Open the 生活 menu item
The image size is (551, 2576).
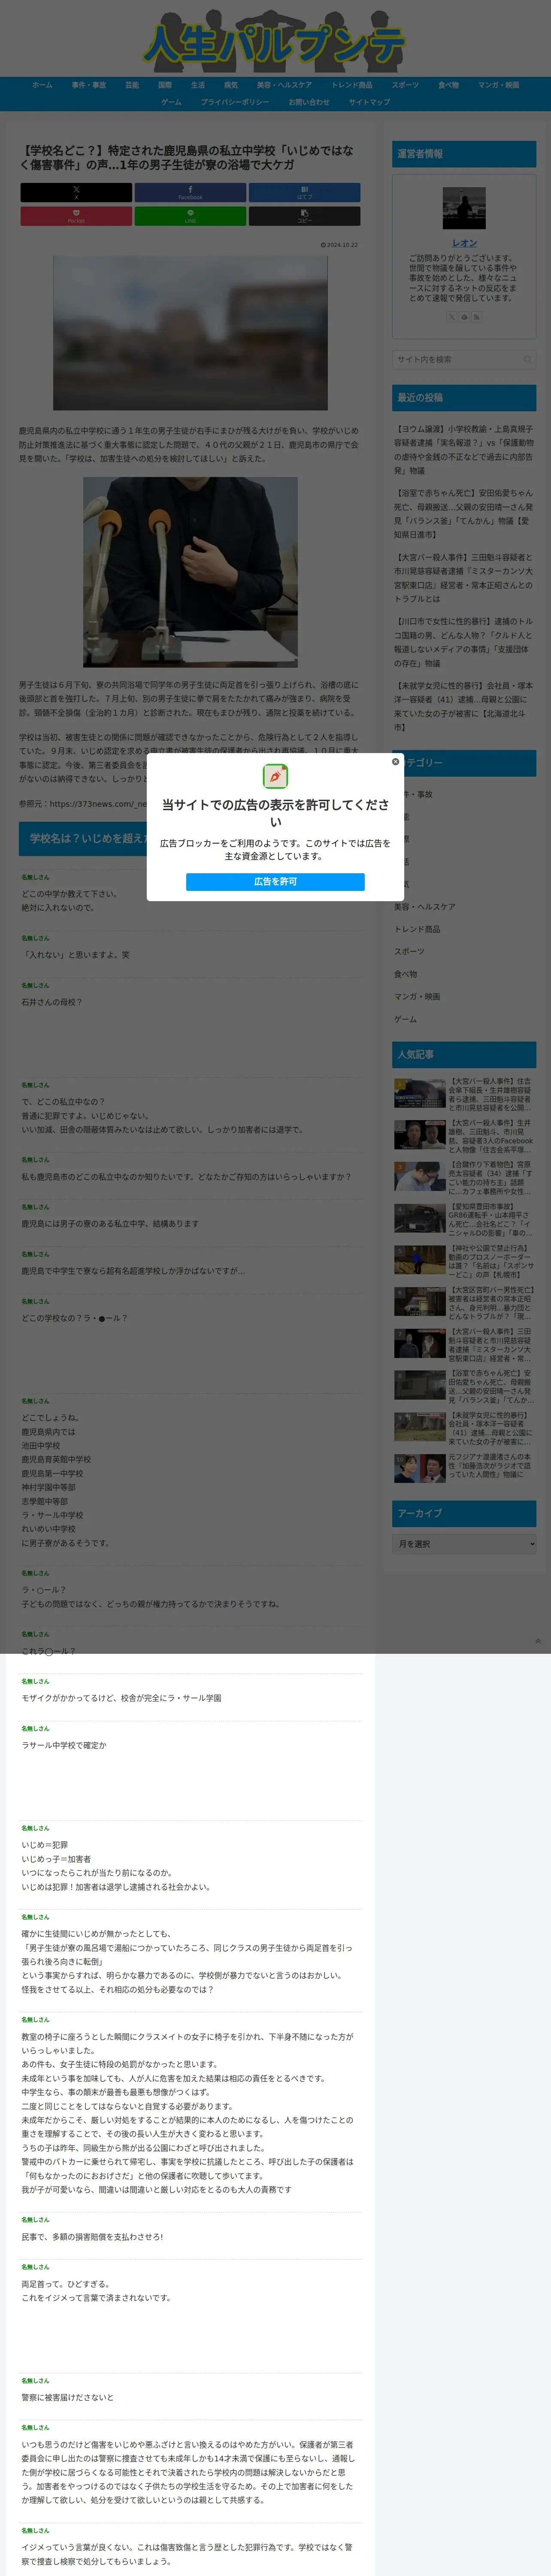click(x=198, y=85)
